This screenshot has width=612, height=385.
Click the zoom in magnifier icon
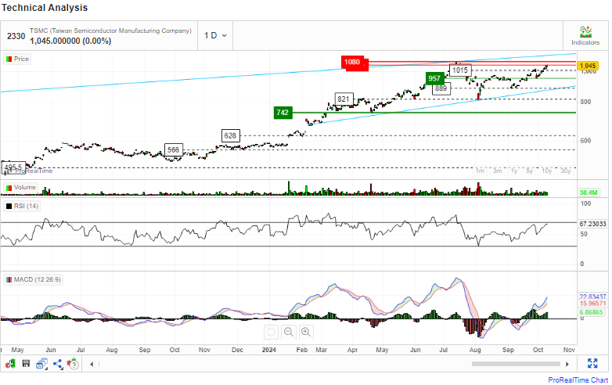(x=306, y=332)
